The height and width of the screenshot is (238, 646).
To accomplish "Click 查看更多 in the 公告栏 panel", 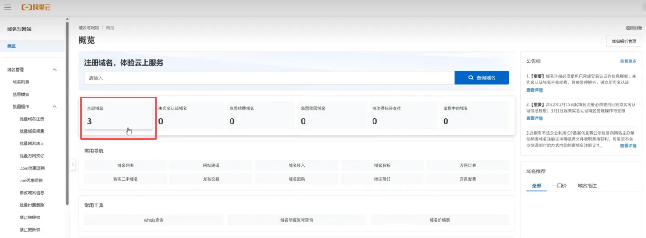I will [x=628, y=61].
